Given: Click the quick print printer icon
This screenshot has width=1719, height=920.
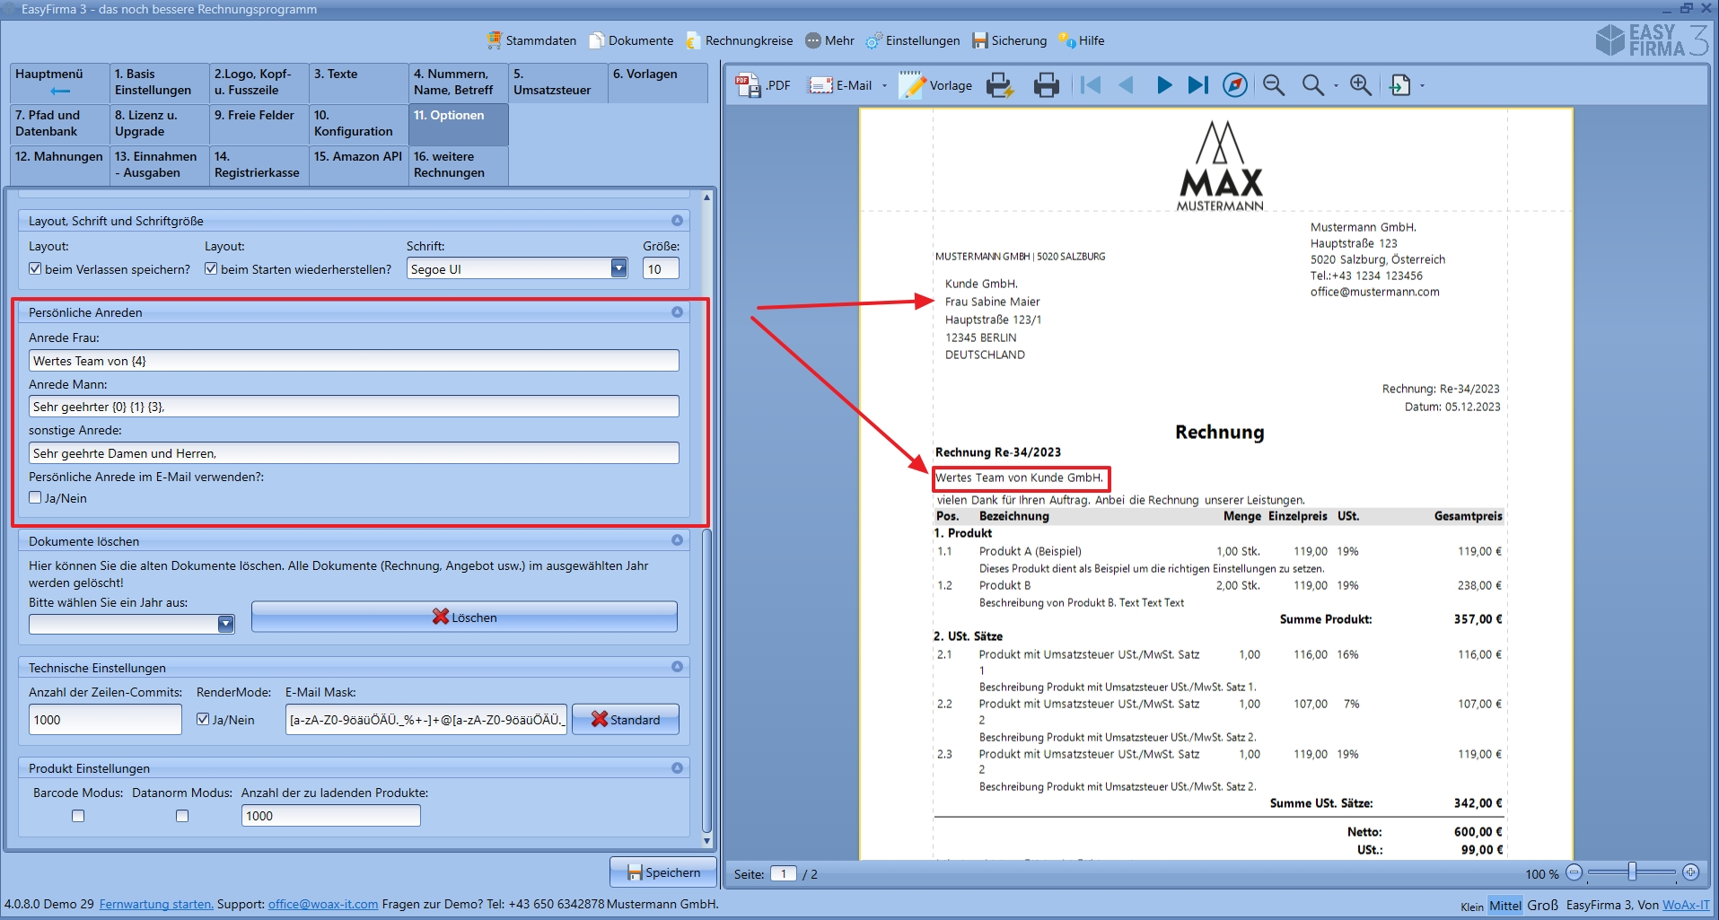Looking at the screenshot, I should click(x=1046, y=85).
